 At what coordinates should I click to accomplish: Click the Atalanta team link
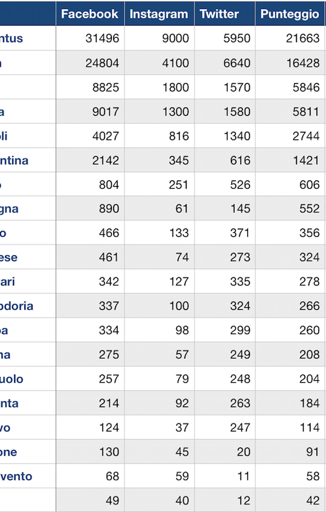(9, 404)
